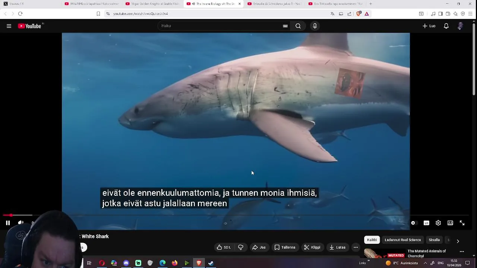The image size is (477, 268).
Task: Open more actions menu beside Lataa
Action: point(356,247)
